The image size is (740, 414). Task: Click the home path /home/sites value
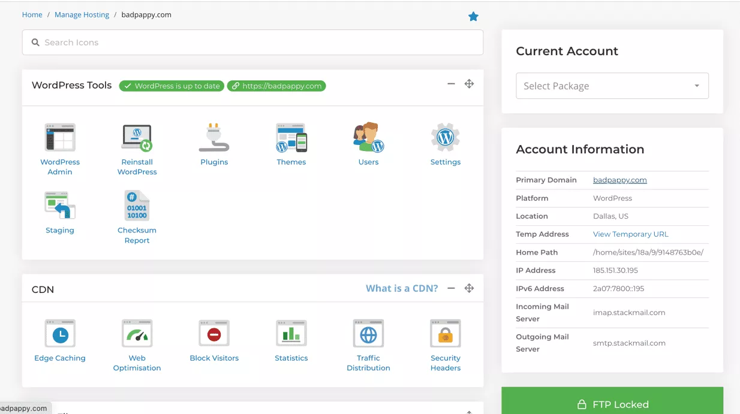point(648,252)
